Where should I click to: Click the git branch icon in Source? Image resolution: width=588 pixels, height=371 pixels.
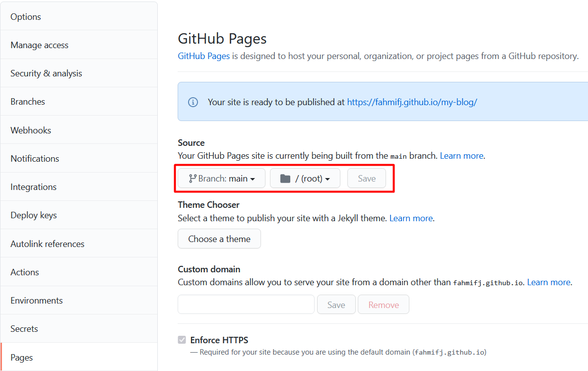pos(193,179)
